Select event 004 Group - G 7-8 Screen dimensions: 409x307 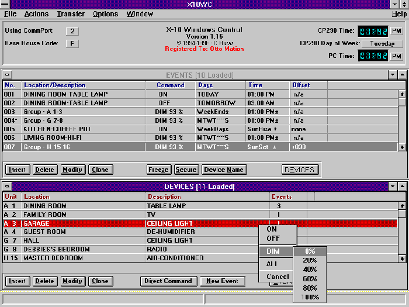[x=200, y=120]
